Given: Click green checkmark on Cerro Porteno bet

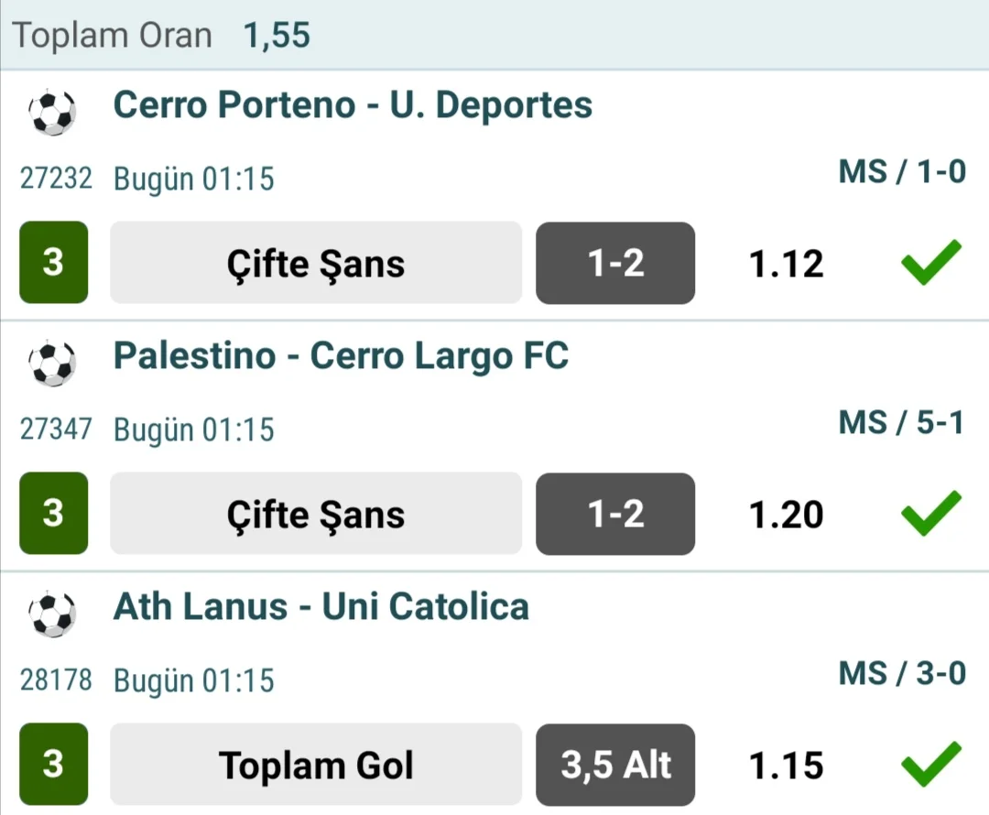Looking at the screenshot, I should click(x=930, y=263).
